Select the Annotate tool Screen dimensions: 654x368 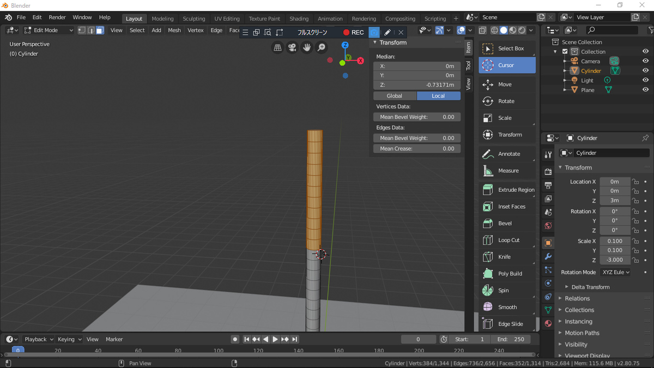pos(507,154)
